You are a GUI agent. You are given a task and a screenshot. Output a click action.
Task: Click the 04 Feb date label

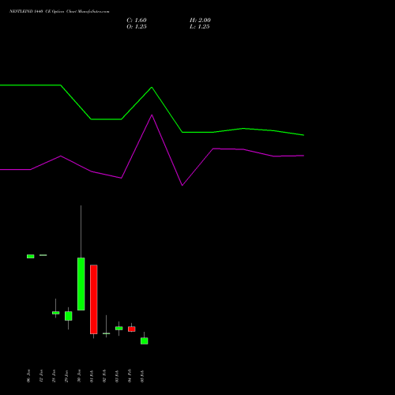coord(130,376)
